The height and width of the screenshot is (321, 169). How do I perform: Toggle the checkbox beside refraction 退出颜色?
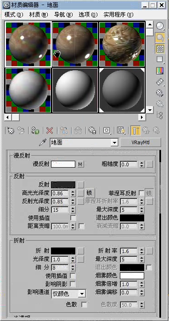[x=149, y=267]
